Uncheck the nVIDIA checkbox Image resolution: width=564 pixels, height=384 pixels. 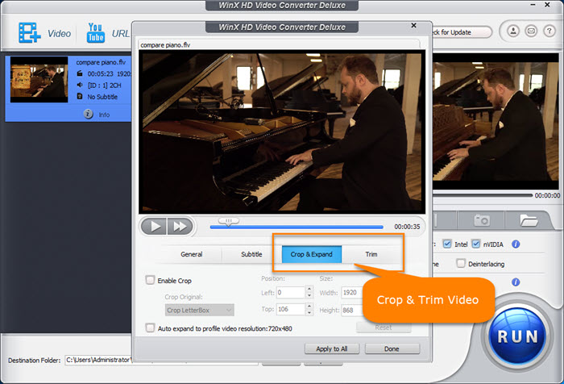click(x=475, y=244)
